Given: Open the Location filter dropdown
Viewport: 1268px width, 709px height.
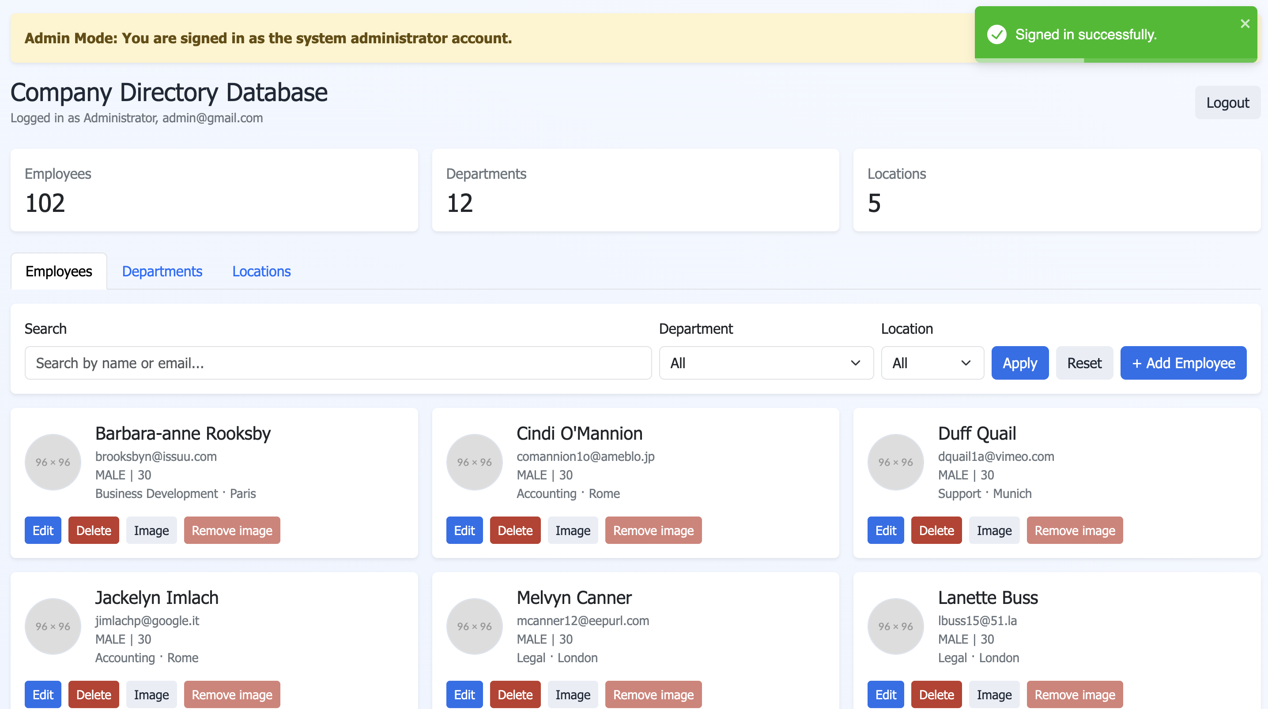Looking at the screenshot, I should click(932, 363).
